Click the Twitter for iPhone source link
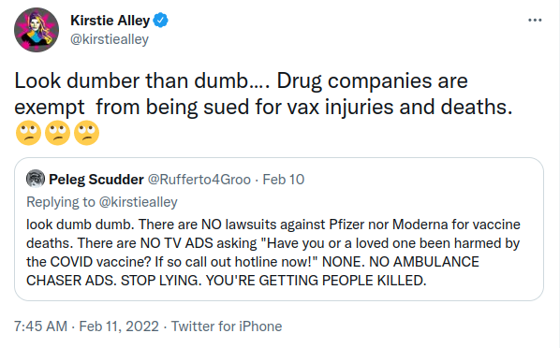Viewport: 560px width, 348px height. click(x=227, y=326)
